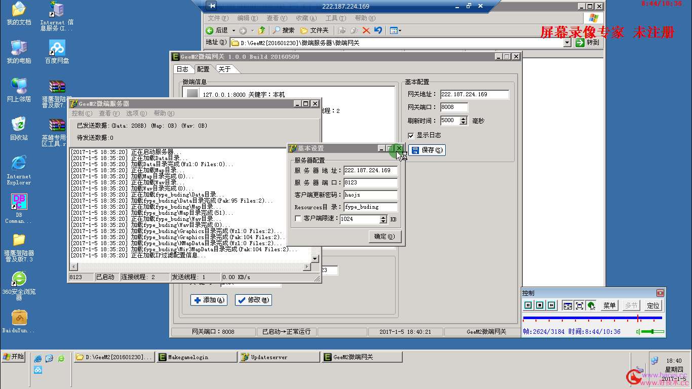Toggle cursor display icon in 控制 panel
Viewport: 692px width, 389px height.
(x=591, y=305)
